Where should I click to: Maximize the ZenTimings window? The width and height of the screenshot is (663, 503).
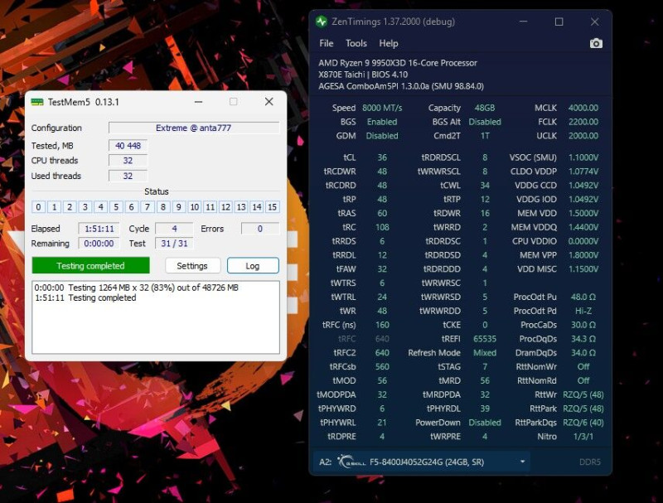click(x=559, y=22)
